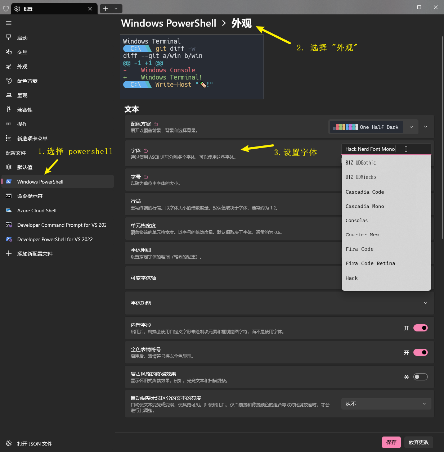Viewport: 444px width, 452px height.
Task: Enable the 复古风格的终端效果 toggle
Action: [x=420, y=377]
